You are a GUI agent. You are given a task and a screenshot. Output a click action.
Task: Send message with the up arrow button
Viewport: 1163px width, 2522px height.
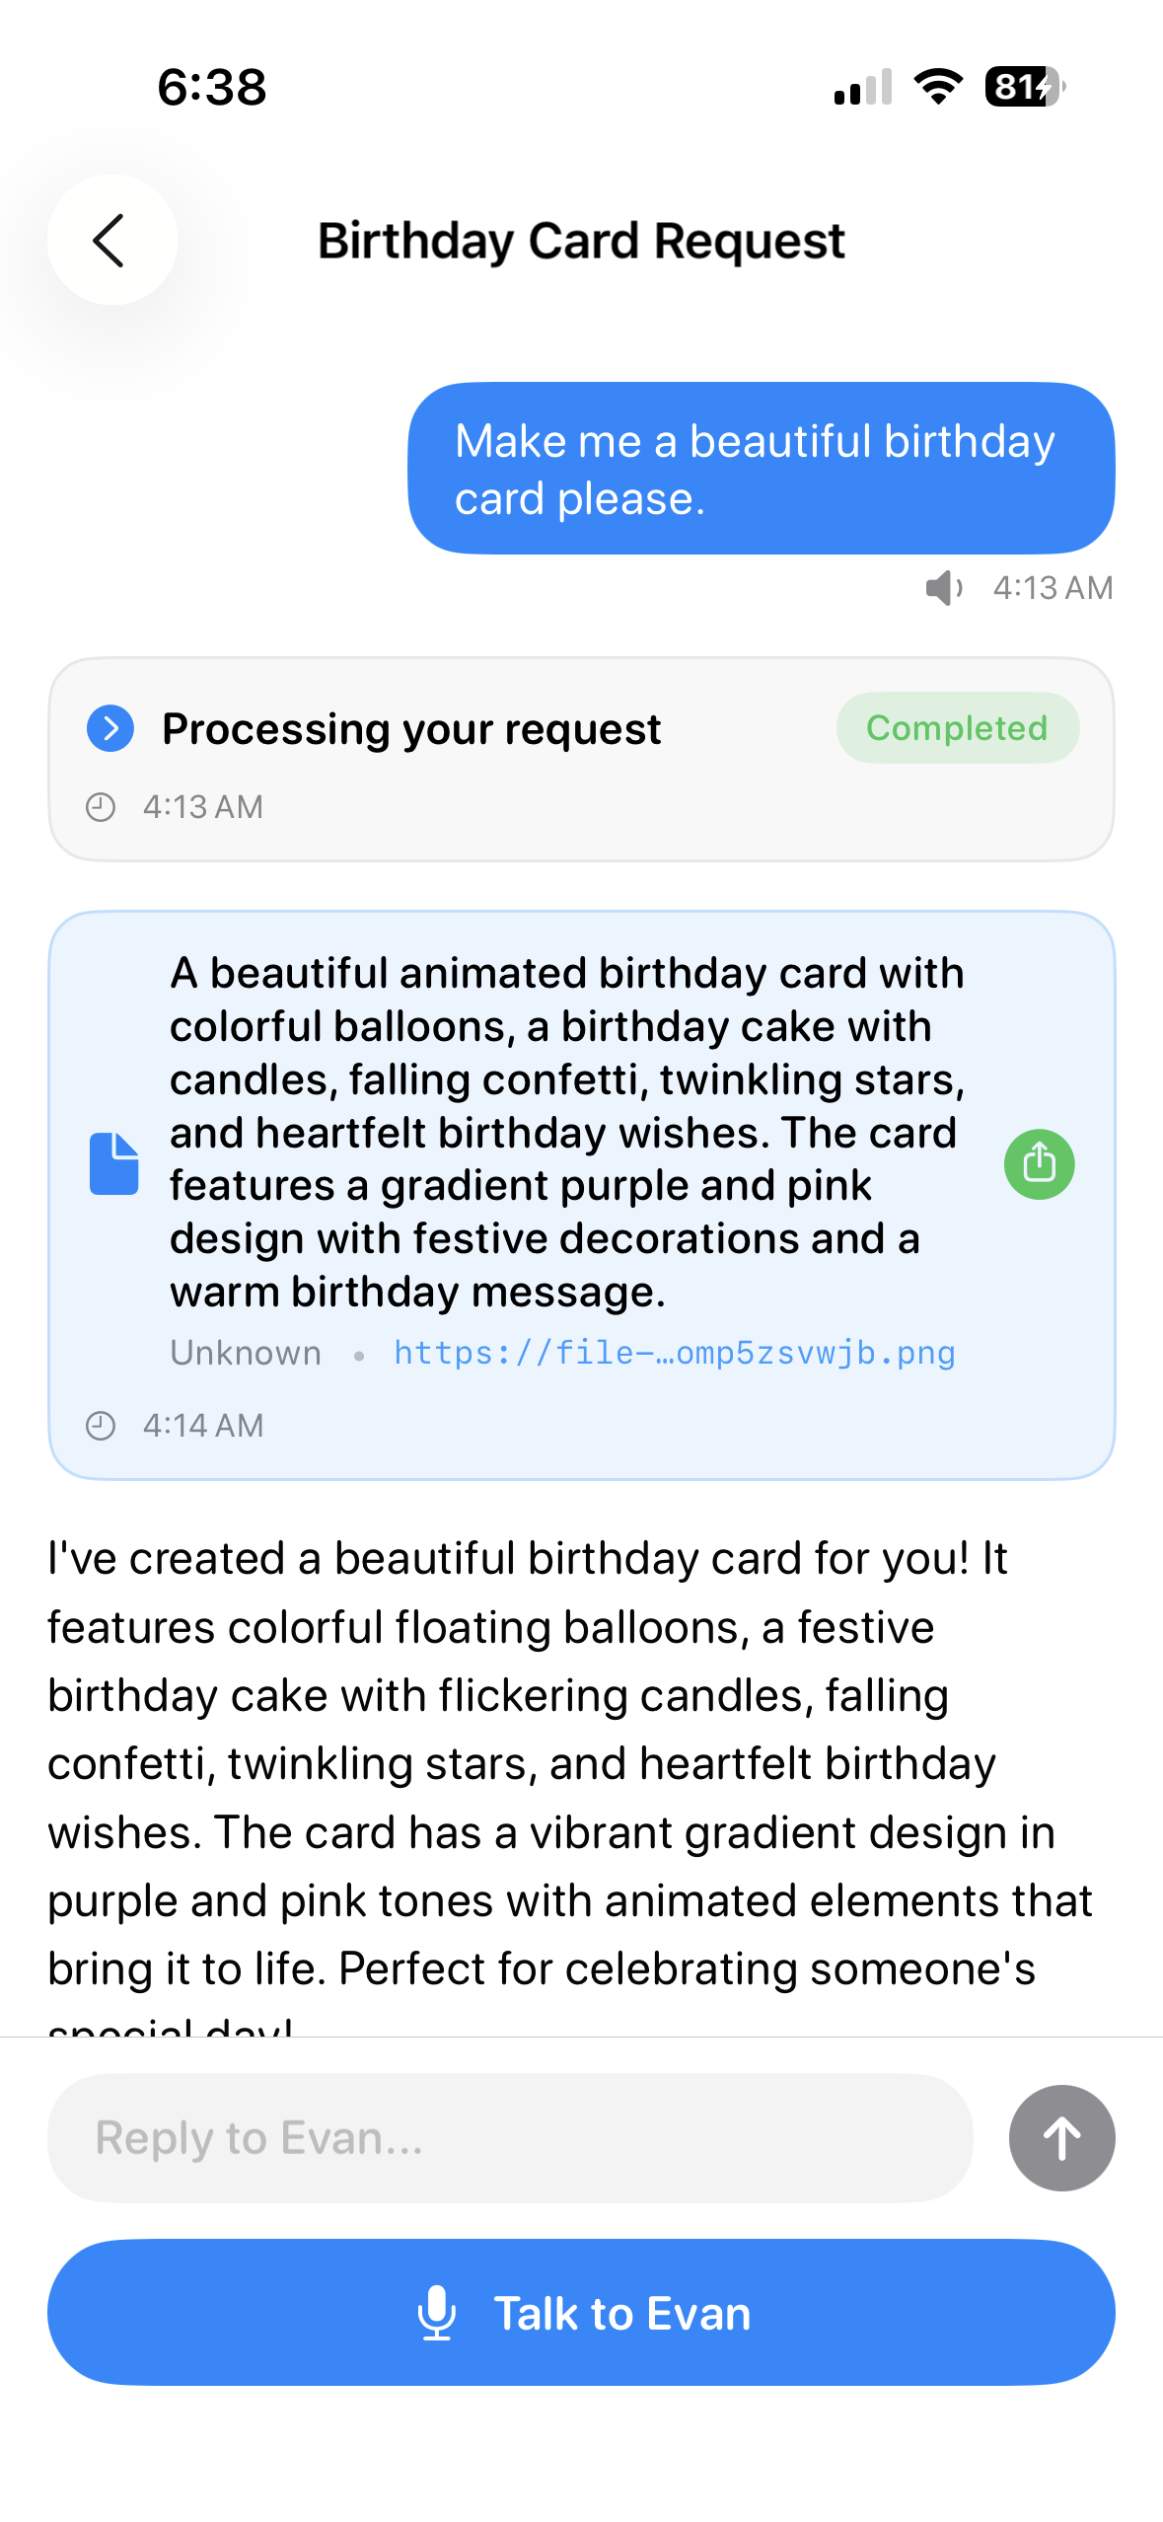[1061, 2137]
